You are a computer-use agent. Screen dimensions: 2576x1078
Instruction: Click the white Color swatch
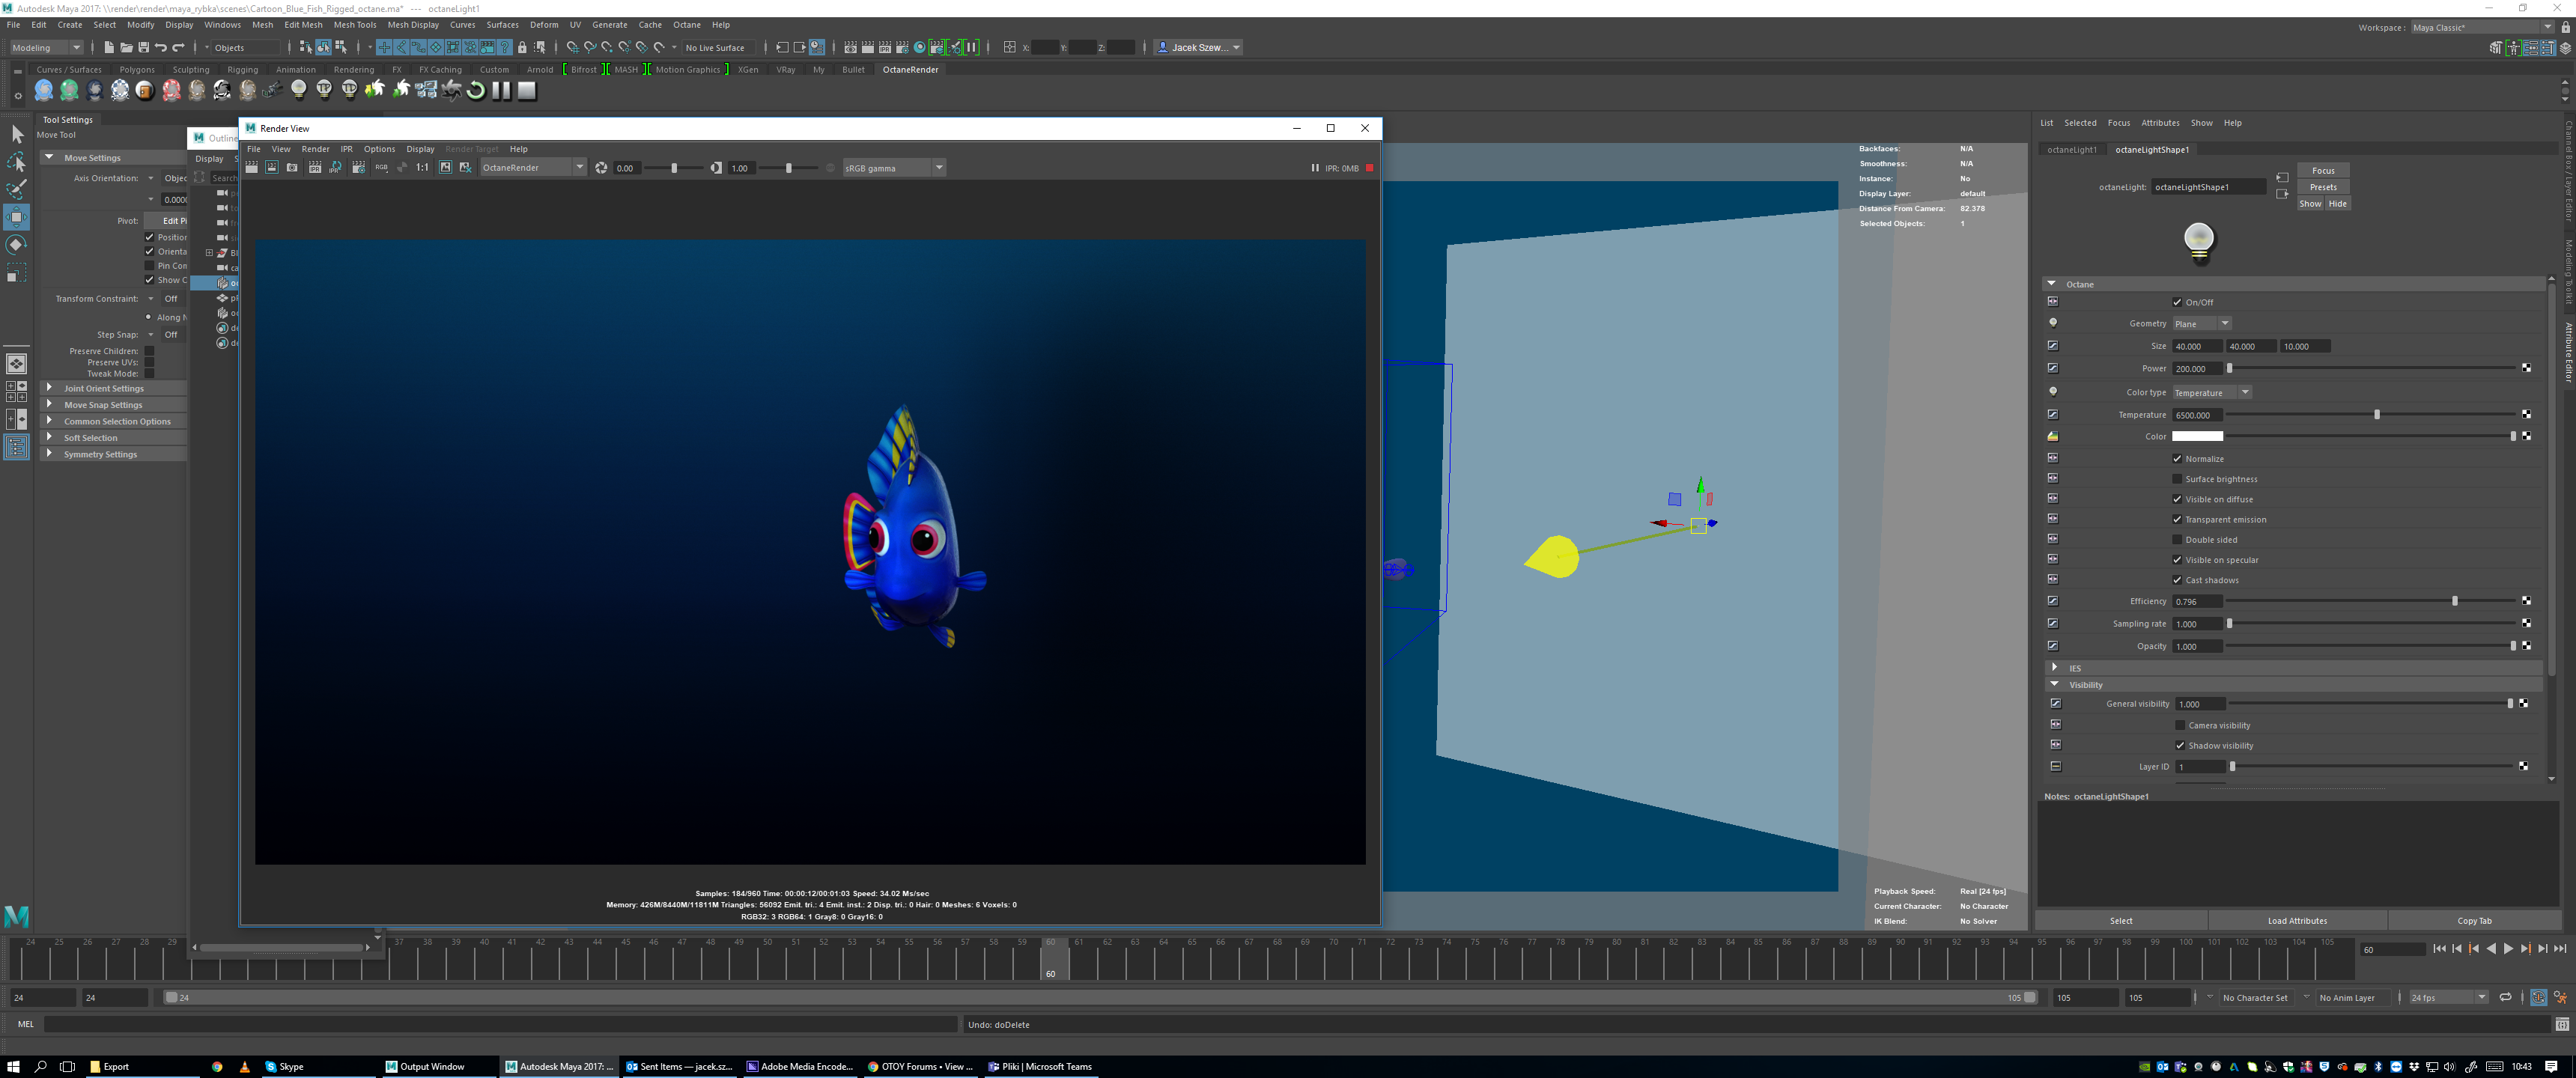[2197, 437]
